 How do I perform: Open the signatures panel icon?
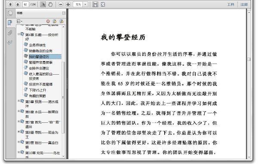[10, 42]
